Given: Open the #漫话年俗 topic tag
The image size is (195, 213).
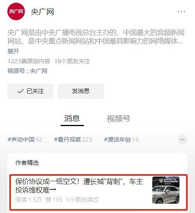Looking at the screenshot, I should [121, 140].
